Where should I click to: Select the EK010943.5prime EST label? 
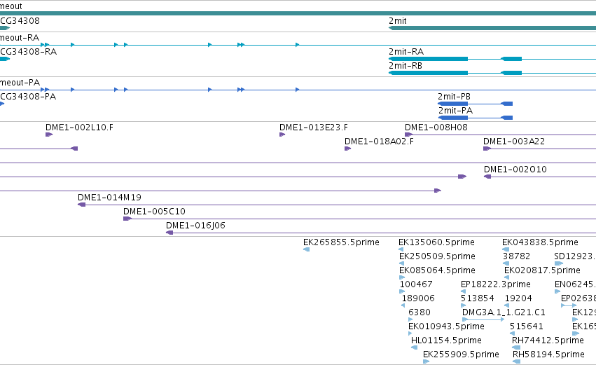[x=446, y=326]
